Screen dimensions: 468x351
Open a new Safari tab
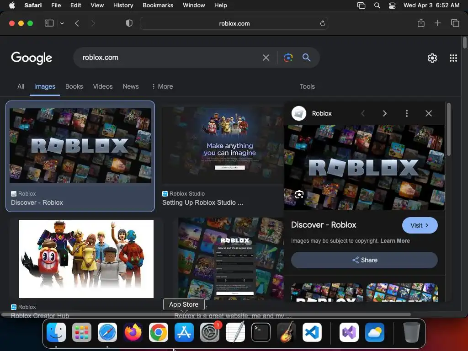(437, 23)
